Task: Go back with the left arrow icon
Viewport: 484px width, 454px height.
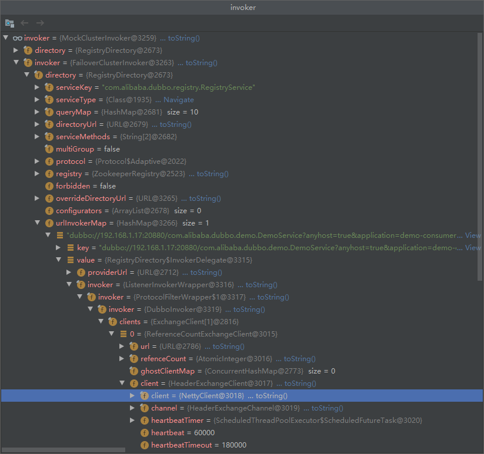Action: pos(24,23)
